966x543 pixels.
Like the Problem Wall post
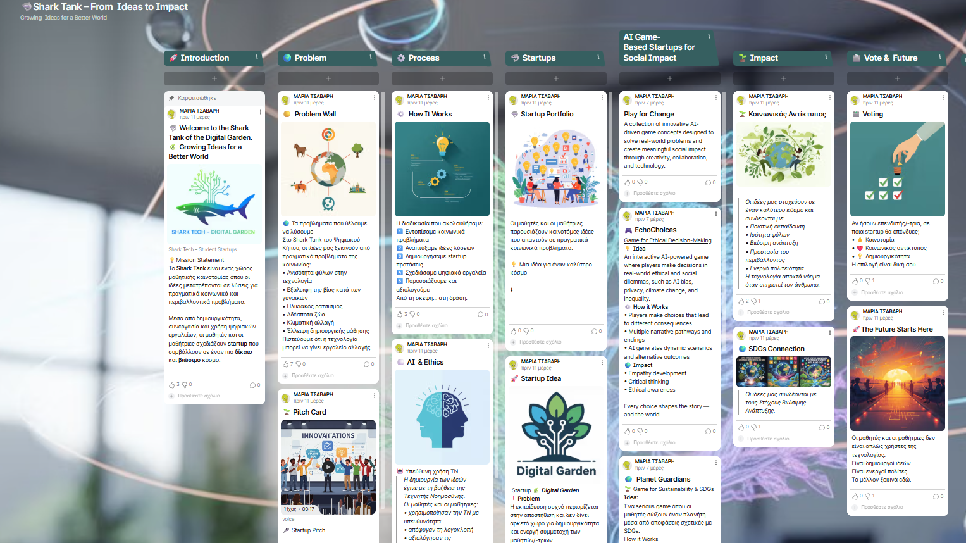285,364
